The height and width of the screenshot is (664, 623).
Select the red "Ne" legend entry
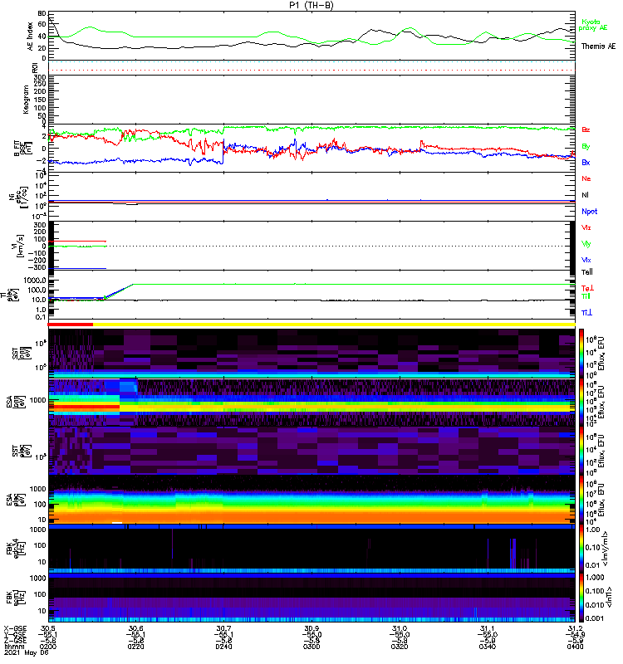point(586,178)
